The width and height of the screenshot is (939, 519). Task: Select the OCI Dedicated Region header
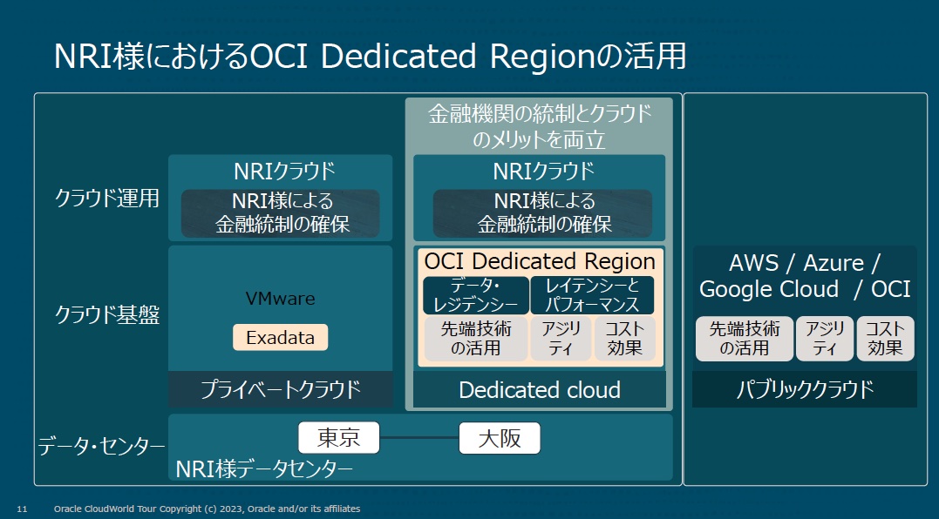(538, 260)
